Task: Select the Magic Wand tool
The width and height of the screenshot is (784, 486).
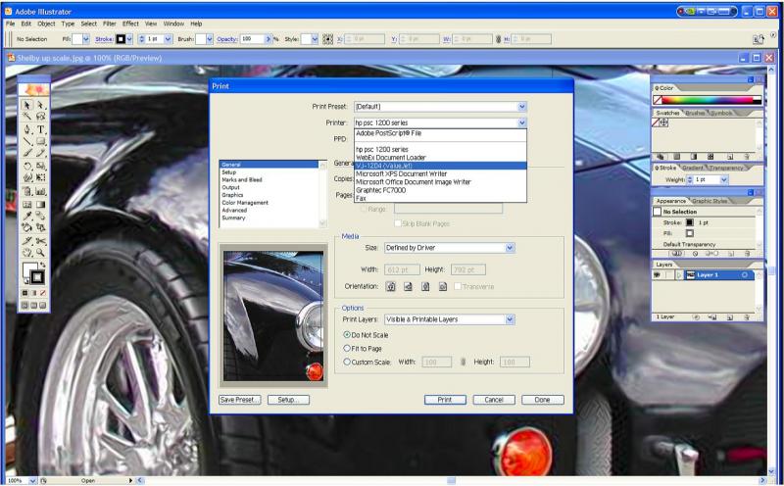Action: [27, 117]
